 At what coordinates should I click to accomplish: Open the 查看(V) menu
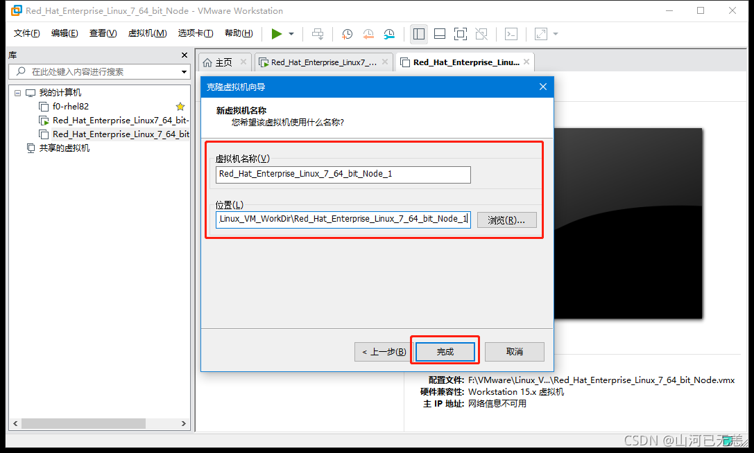[x=103, y=33]
